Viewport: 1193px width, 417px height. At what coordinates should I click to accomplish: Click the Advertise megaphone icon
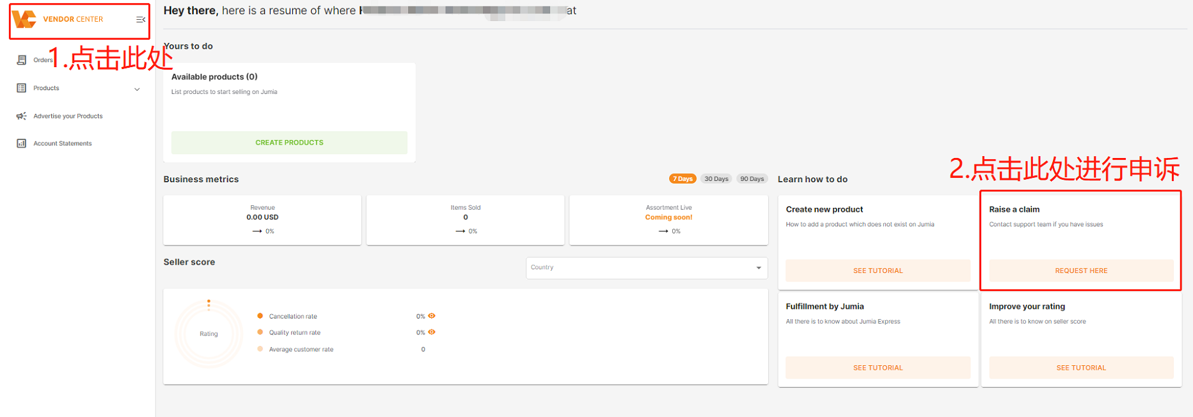pos(22,116)
